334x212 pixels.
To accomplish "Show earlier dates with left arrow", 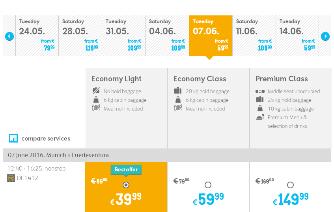I will click(x=9, y=36).
